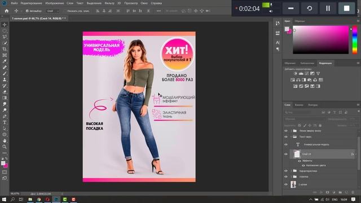Open the 'Изображение' menu
This screenshot has width=361, height=203.
pos(55,3)
